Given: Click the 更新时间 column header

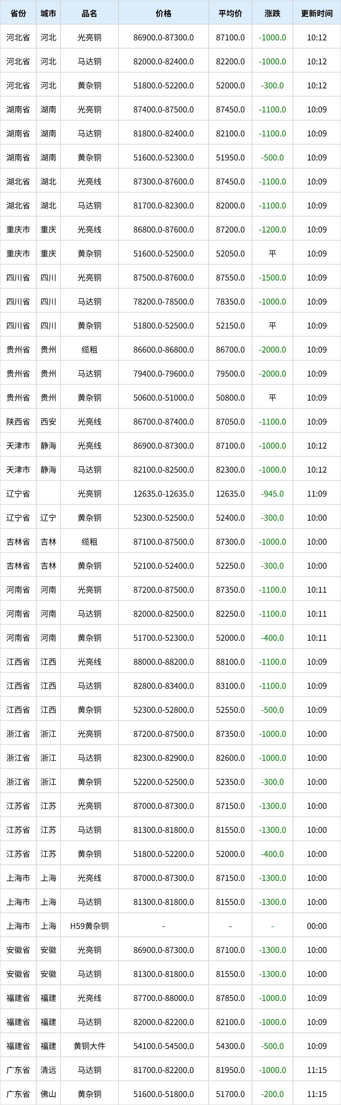Looking at the screenshot, I should point(317,13).
